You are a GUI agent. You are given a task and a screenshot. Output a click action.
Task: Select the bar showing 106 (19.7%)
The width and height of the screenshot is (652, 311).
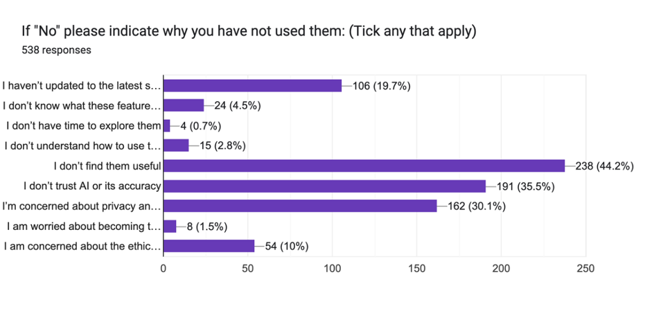(x=253, y=85)
